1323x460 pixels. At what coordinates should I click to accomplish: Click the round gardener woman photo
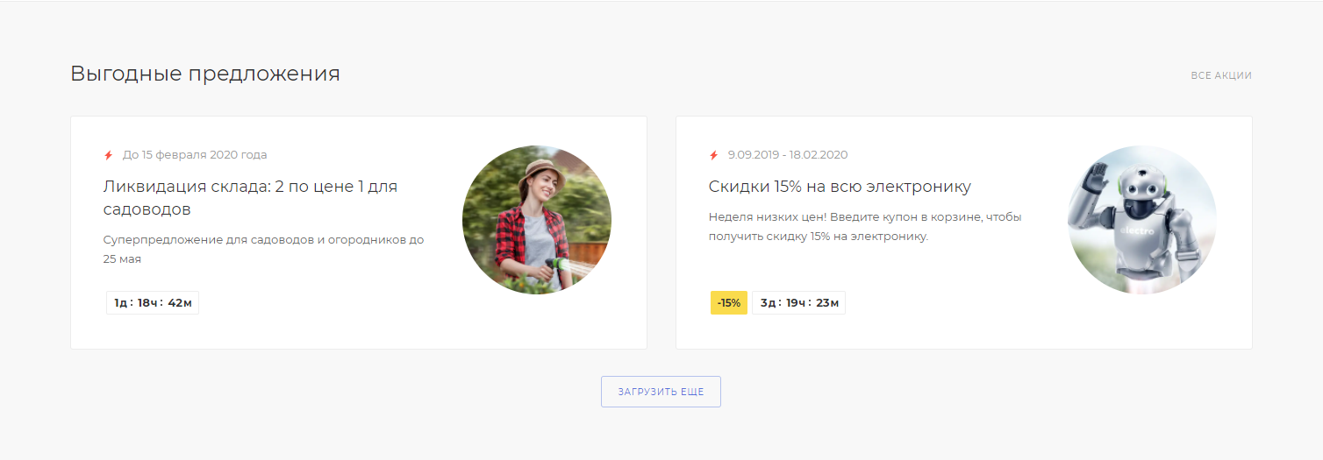[537, 220]
